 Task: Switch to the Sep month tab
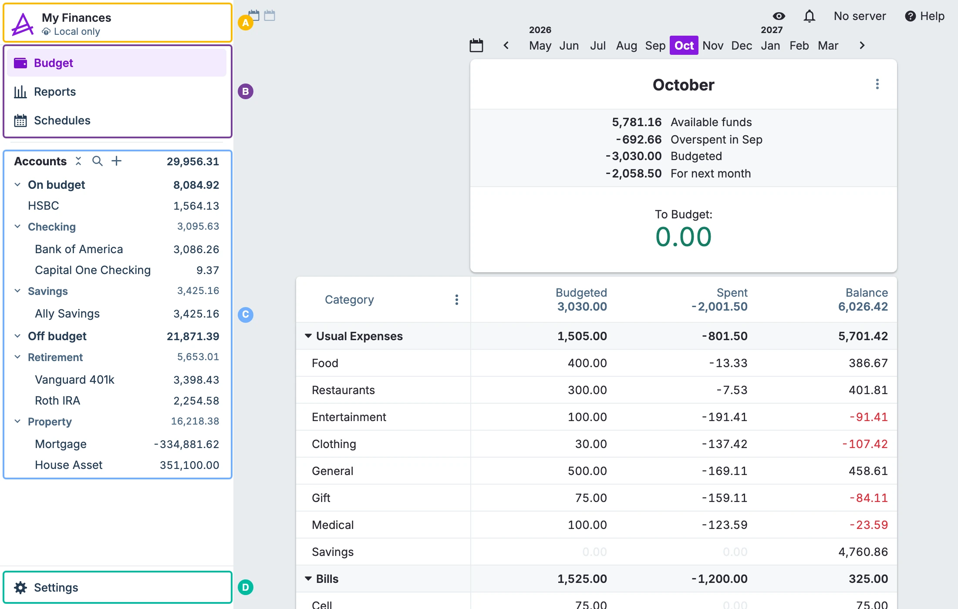(x=655, y=45)
